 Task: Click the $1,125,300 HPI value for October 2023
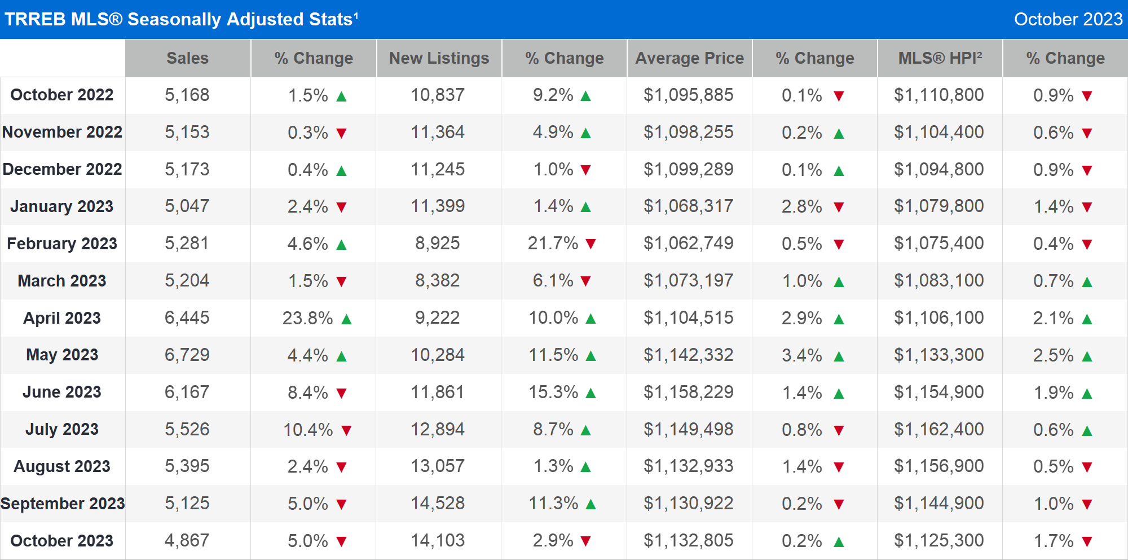(x=939, y=540)
